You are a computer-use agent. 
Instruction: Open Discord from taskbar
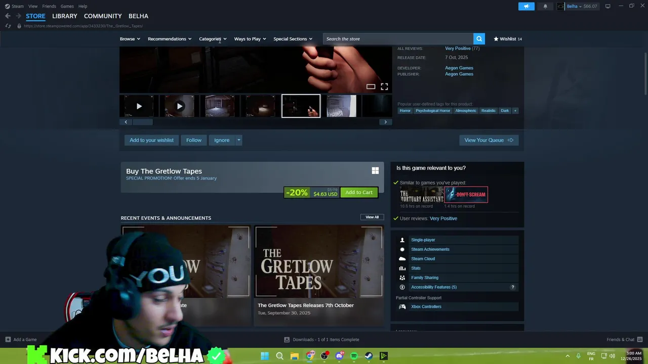(339, 356)
